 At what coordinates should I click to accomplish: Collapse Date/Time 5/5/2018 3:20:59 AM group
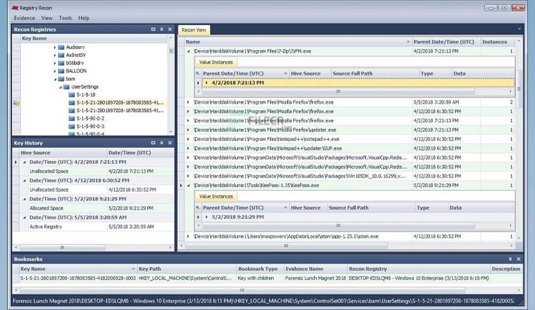pyautogui.click(x=24, y=217)
